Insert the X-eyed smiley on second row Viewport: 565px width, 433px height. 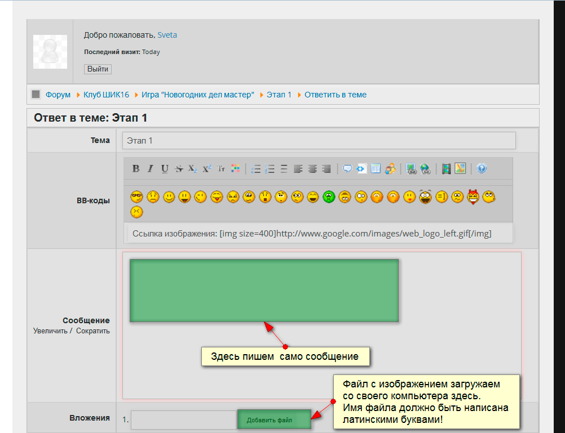136,212
